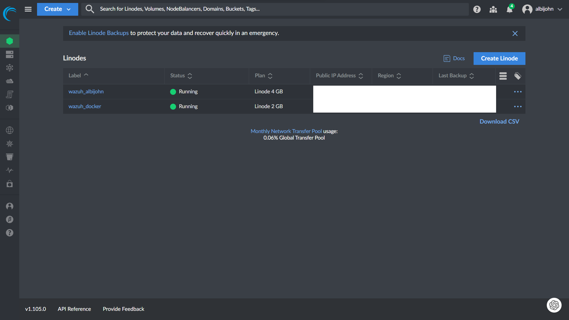Open Object Storage bucket icon in sidebar
The width and height of the screenshot is (569, 320).
pos(10,157)
